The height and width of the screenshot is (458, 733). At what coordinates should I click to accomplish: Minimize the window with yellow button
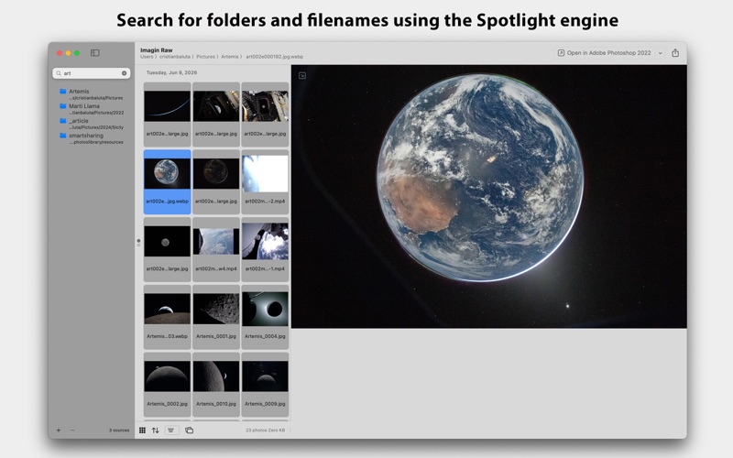point(68,53)
